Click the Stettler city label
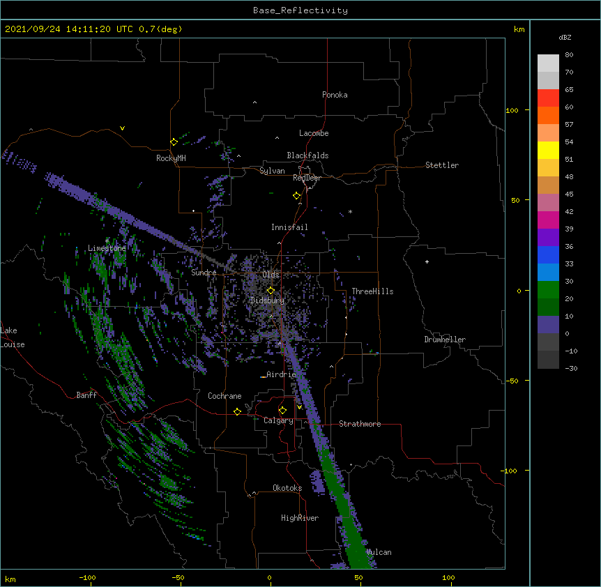Screen dimensions: 601x587 pyautogui.click(x=442, y=165)
